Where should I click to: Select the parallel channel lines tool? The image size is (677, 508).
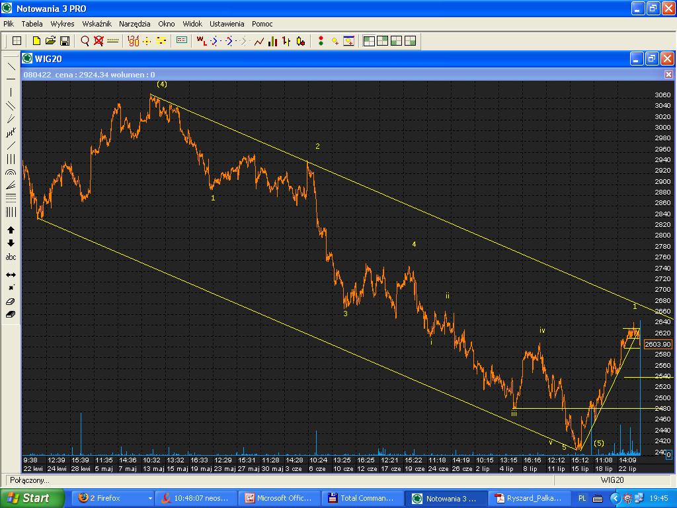[11, 105]
